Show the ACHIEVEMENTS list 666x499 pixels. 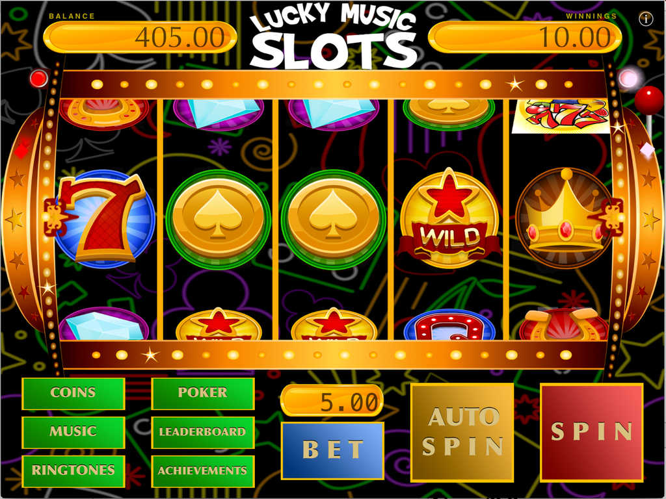point(203,471)
